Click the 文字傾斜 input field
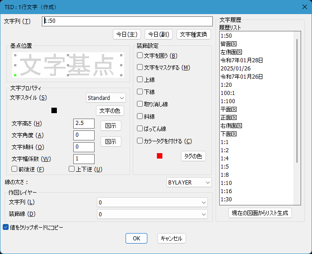This screenshot has width=312, height=254. pos(84,147)
